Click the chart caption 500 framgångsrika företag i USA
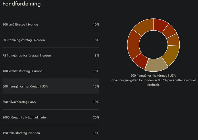Viewport: 198px width, 140px height. coord(153,76)
